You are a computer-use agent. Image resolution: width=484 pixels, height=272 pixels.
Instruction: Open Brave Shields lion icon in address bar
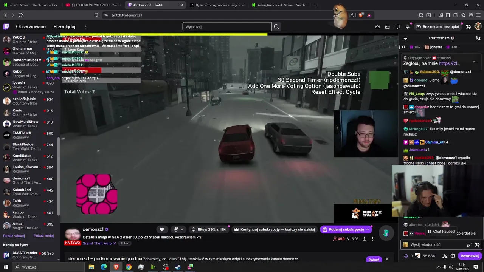click(361, 15)
